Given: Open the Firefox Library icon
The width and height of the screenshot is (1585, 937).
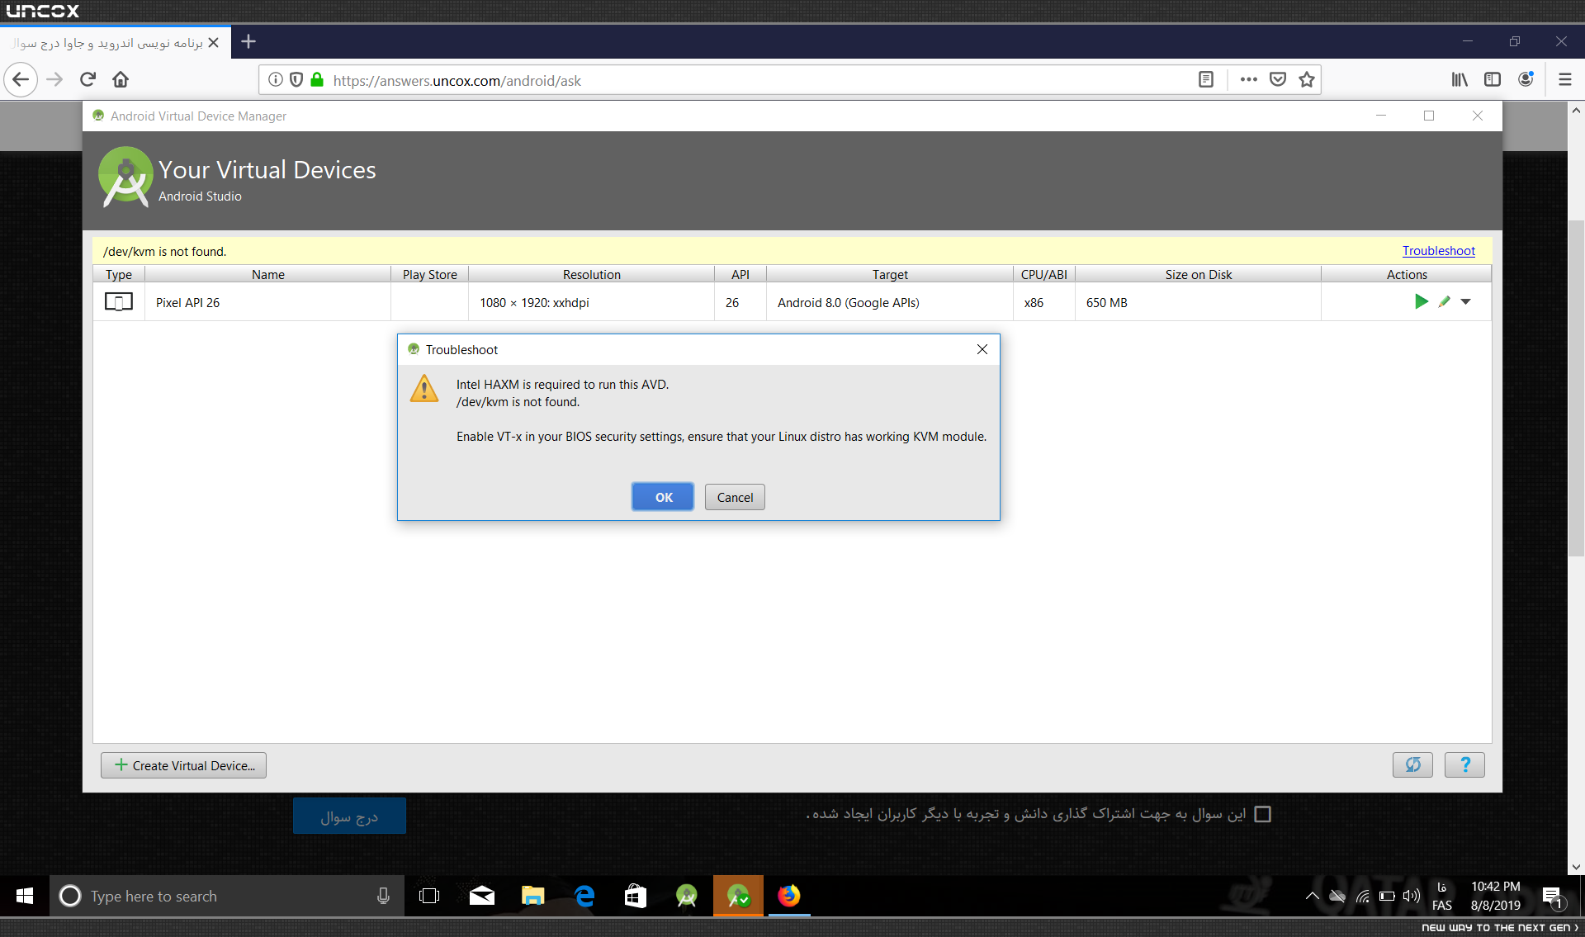Looking at the screenshot, I should pyautogui.click(x=1460, y=80).
